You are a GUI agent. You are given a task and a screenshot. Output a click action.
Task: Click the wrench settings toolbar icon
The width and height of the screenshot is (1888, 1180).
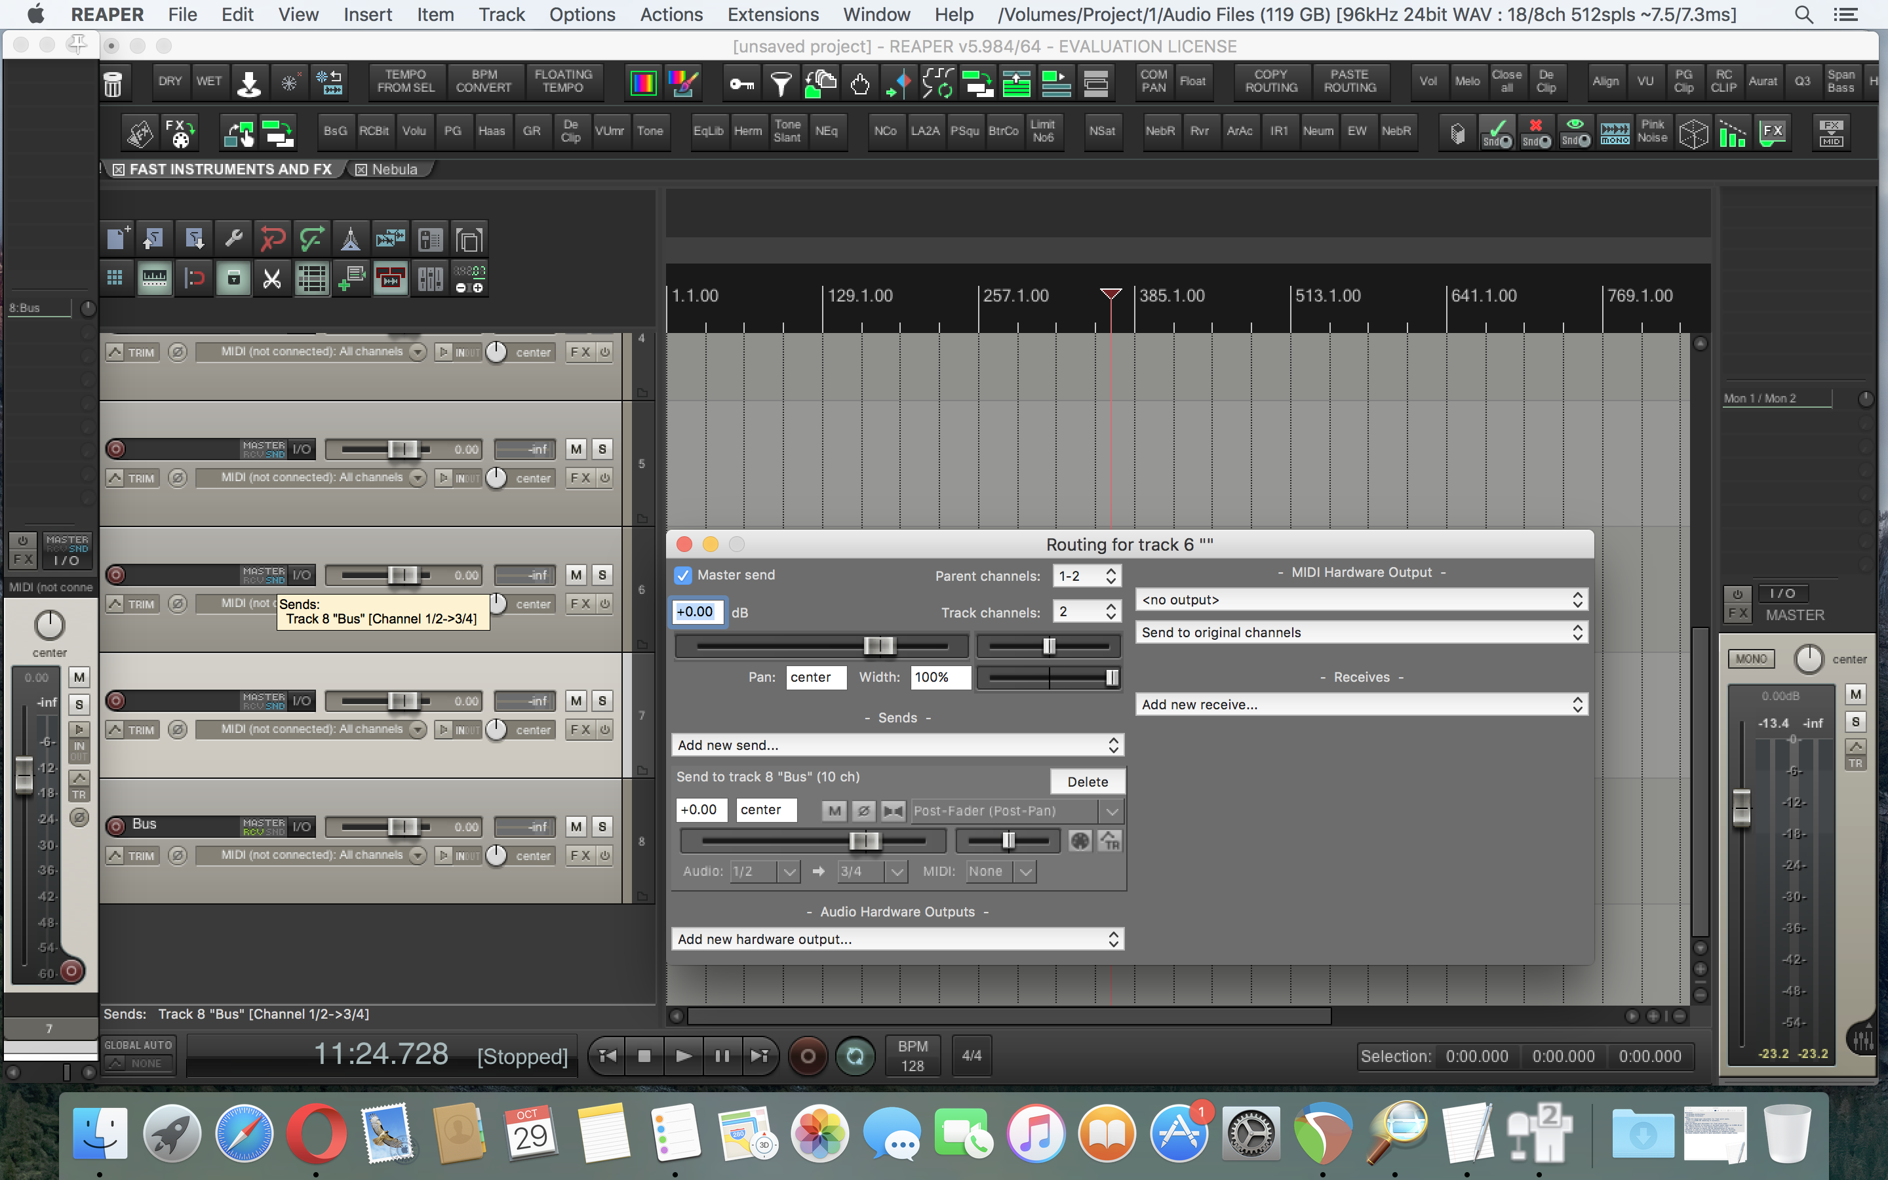click(x=233, y=239)
